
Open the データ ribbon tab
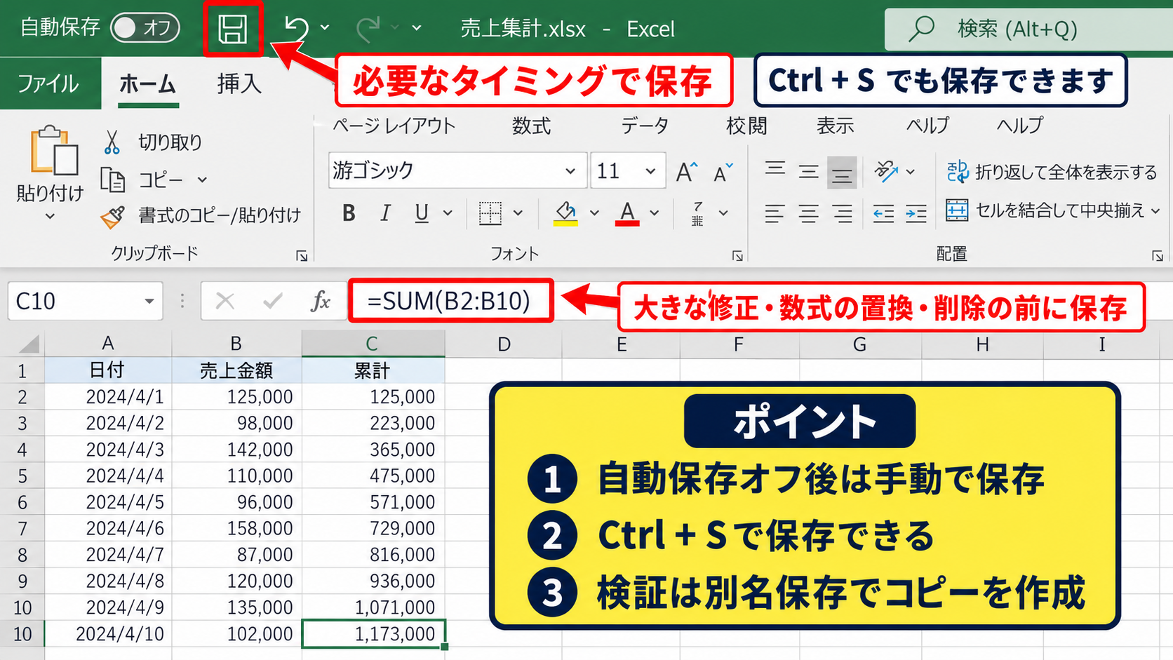[645, 126]
